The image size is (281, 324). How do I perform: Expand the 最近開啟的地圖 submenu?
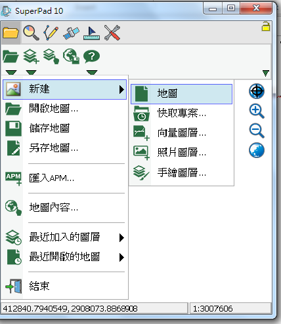pyautogui.click(x=65, y=257)
